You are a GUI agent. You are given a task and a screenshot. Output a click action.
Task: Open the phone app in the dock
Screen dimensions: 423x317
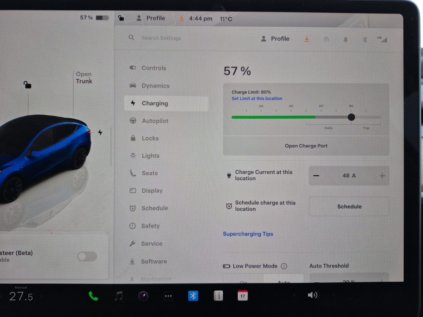click(93, 296)
